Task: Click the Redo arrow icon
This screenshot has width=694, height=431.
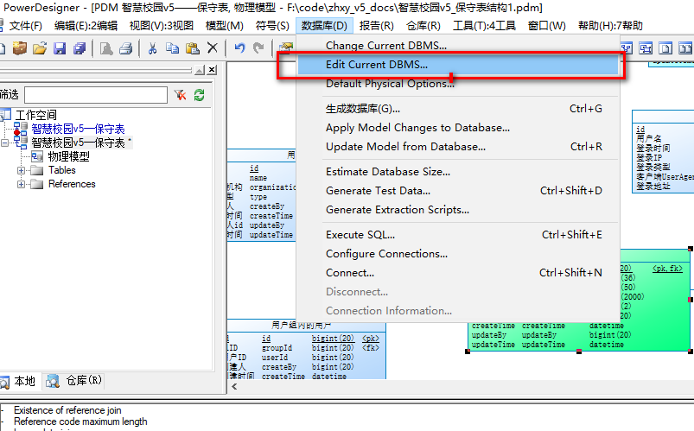Action: click(258, 48)
